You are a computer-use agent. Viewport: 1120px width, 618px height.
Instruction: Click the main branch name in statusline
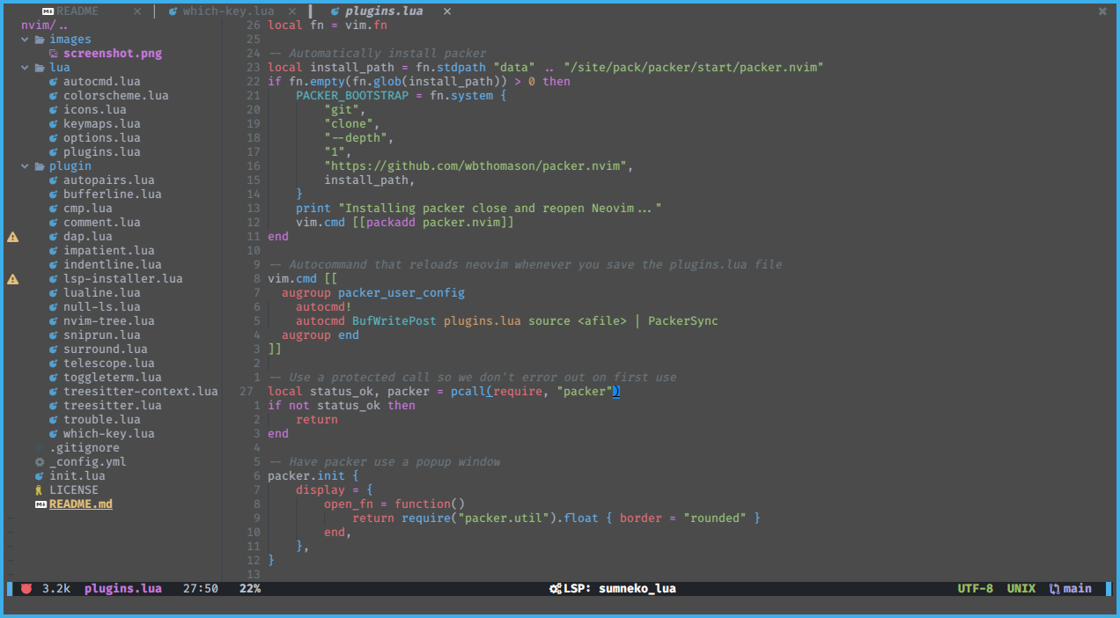click(x=1078, y=589)
